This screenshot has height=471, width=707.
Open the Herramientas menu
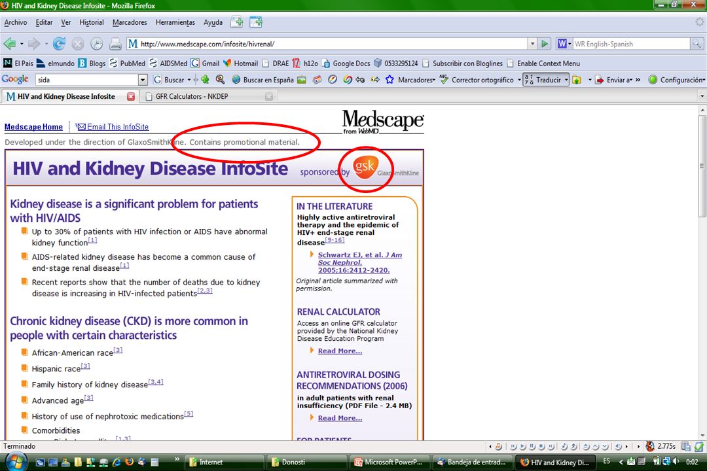click(175, 22)
